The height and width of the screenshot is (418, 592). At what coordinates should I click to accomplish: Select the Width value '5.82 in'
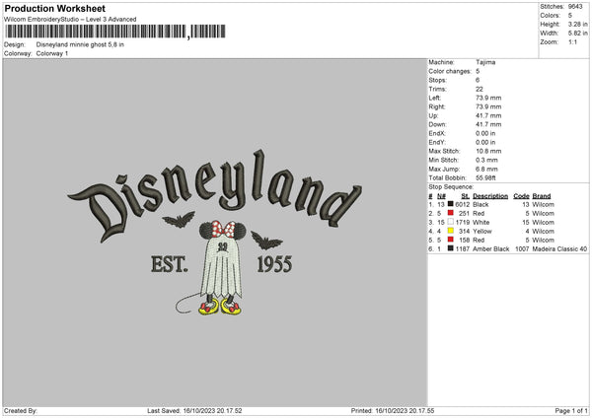pyautogui.click(x=577, y=34)
